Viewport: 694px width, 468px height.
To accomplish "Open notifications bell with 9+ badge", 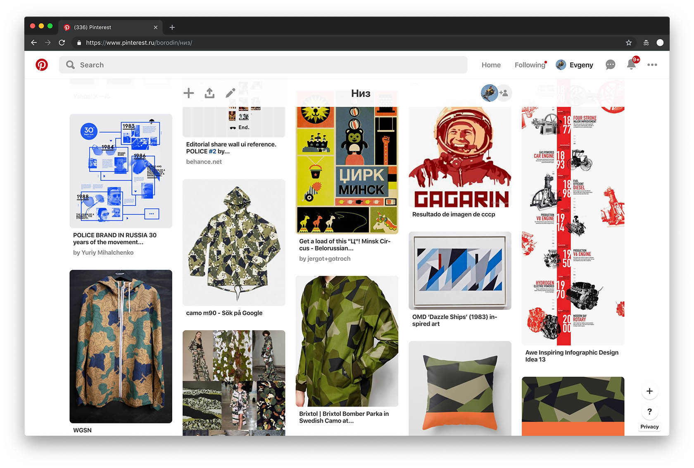I will tap(631, 64).
